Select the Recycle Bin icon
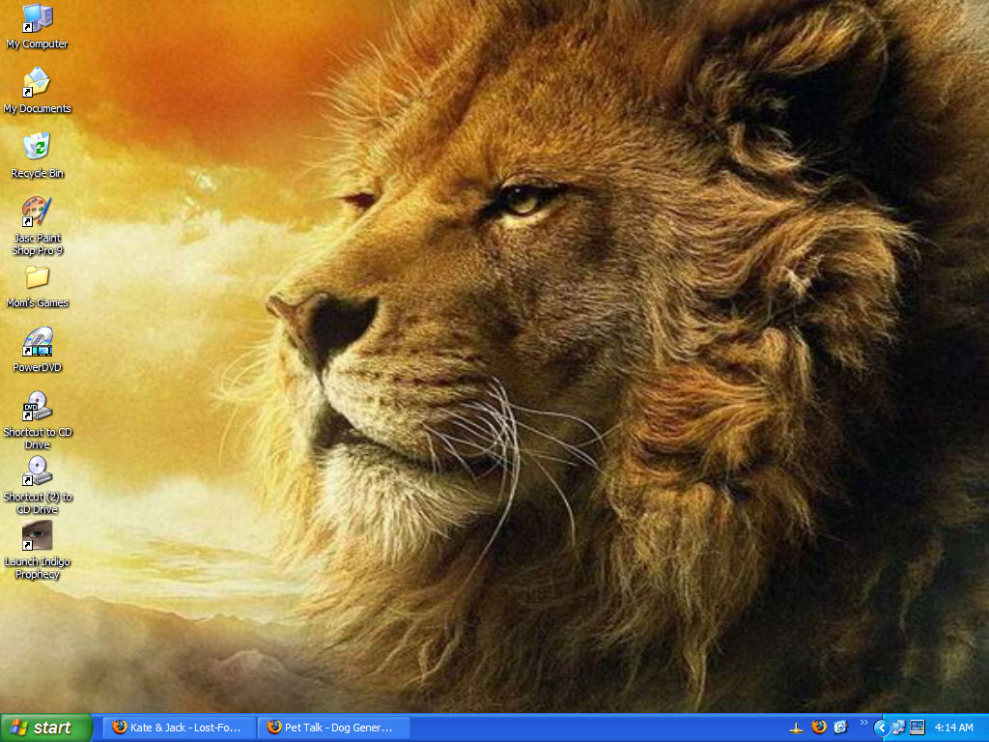 [38, 156]
